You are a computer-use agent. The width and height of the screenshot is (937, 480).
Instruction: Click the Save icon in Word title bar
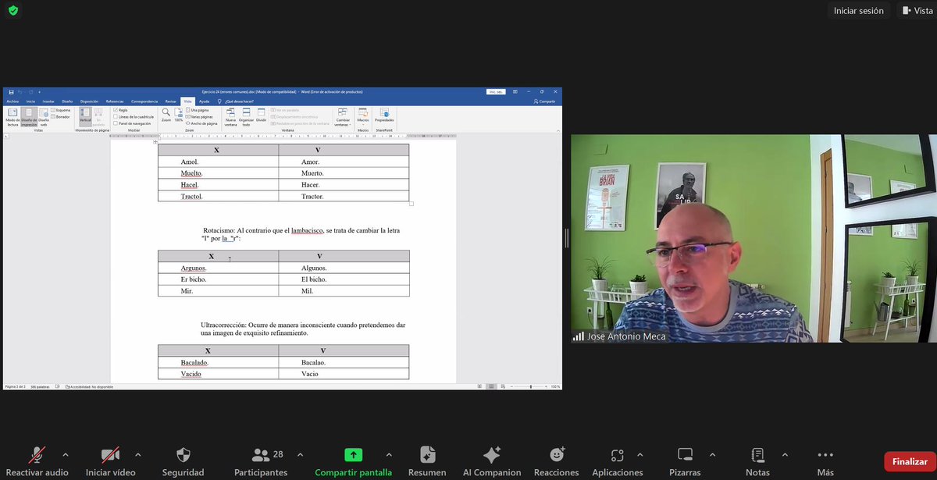(x=11, y=92)
